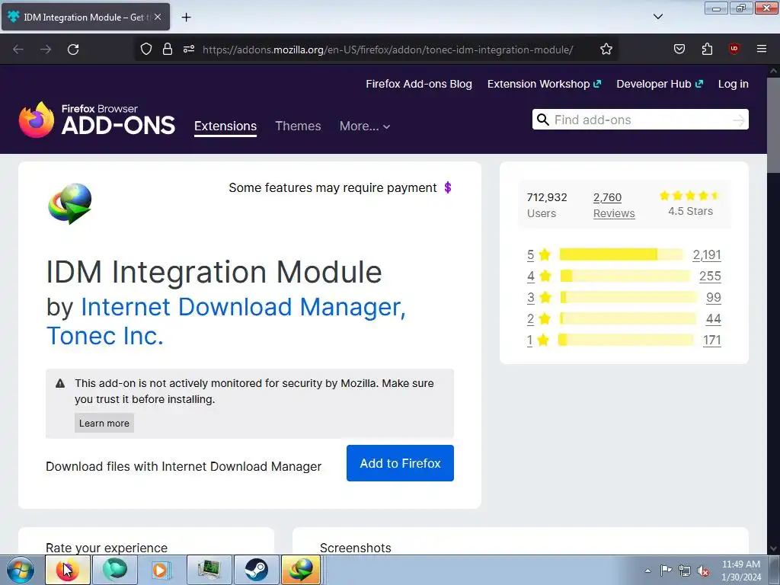
Task: Reload the page with the refresh icon
Action: (x=73, y=50)
